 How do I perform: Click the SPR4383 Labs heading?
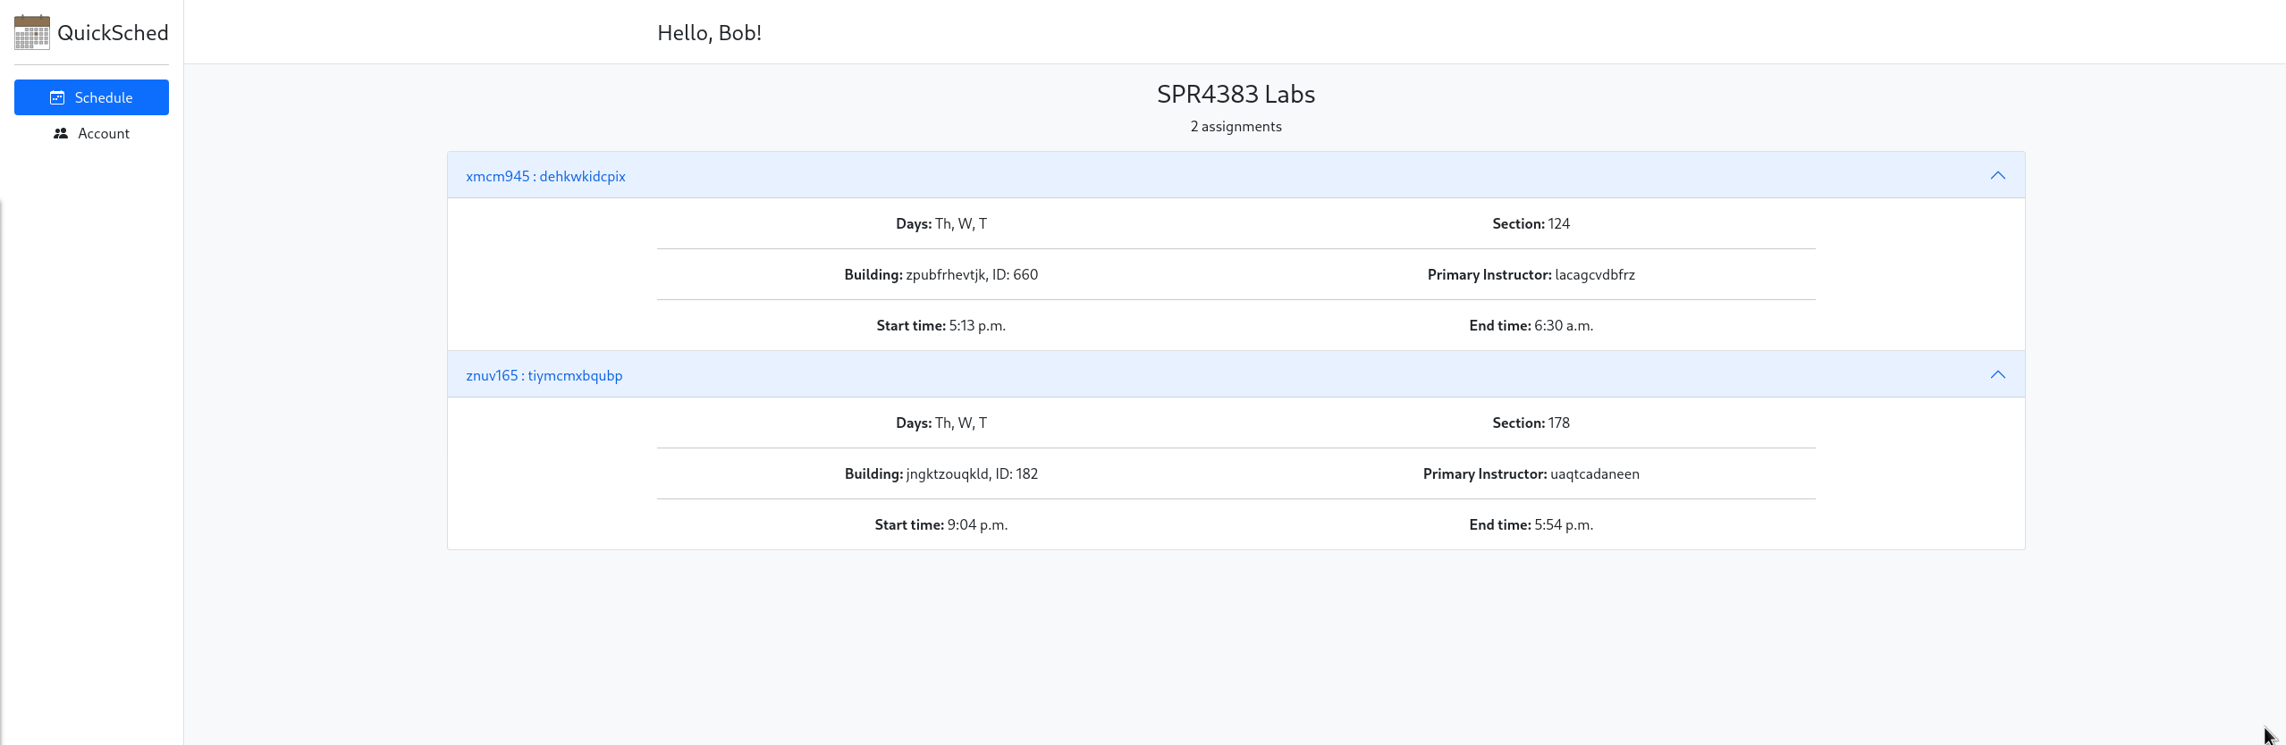[1236, 94]
